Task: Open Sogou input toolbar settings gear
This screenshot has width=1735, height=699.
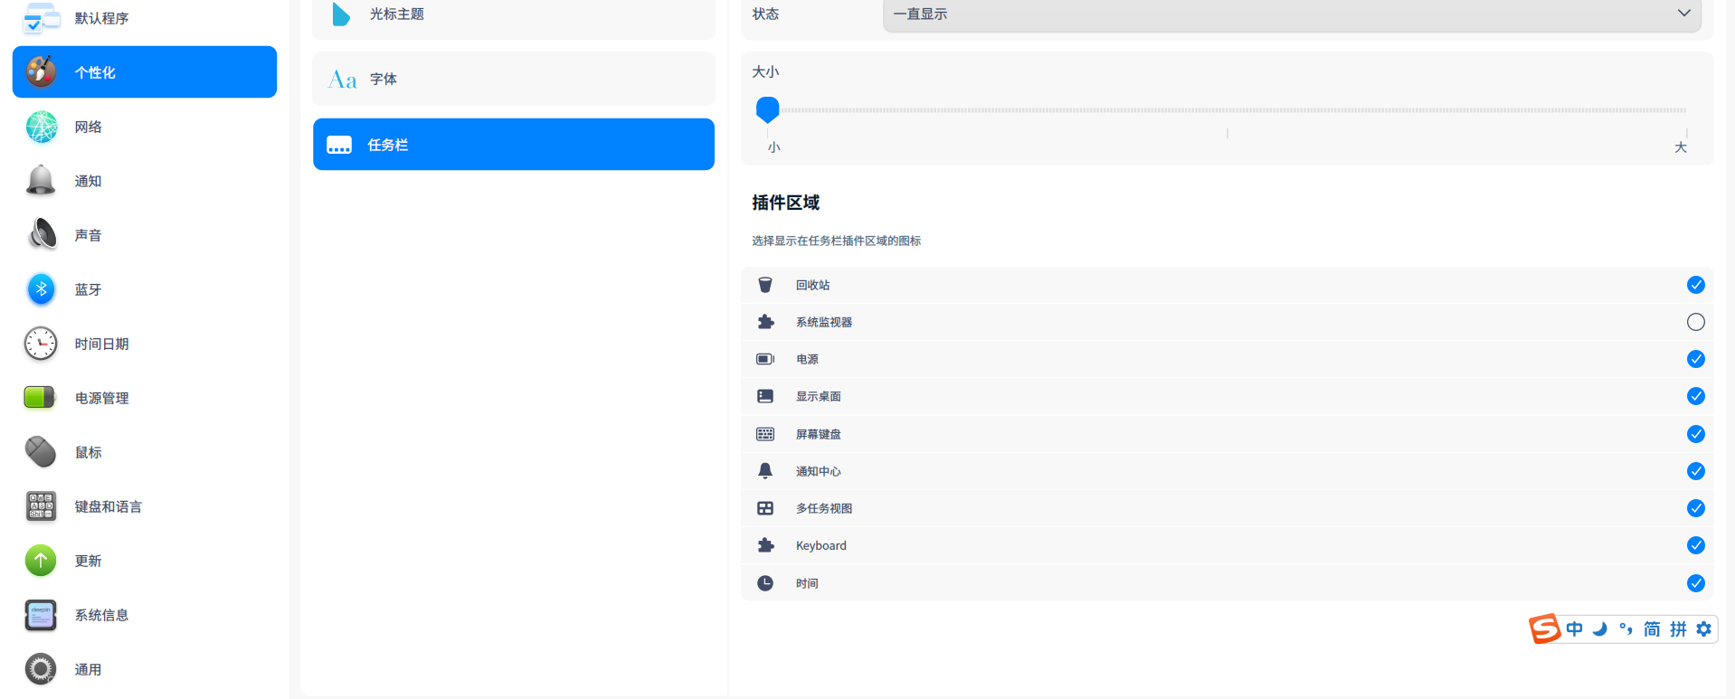Action: [1704, 628]
